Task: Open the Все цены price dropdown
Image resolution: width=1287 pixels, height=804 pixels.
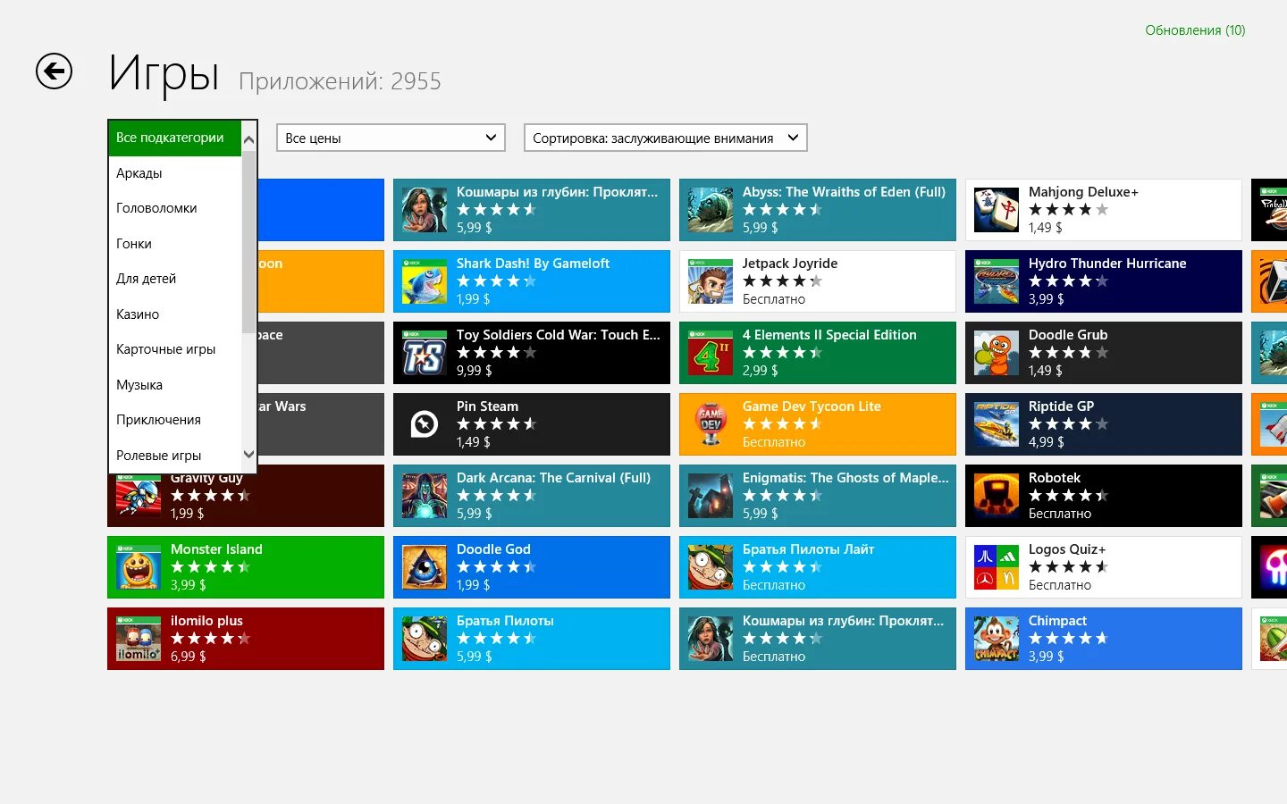Action: pos(391,138)
